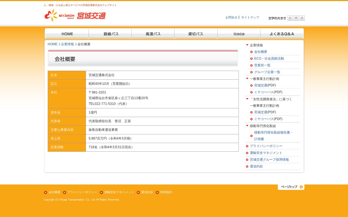Click the 旅客自動車運送事業 cell

pyautogui.click(x=162, y=130)
